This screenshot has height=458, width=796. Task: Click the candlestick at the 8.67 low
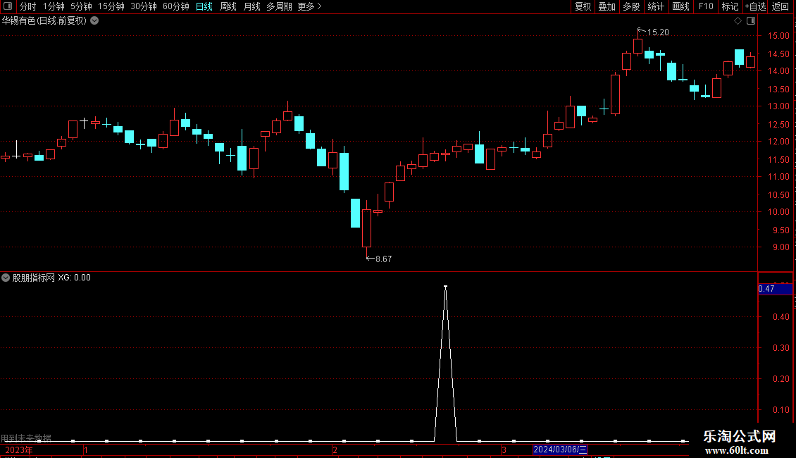366,228
